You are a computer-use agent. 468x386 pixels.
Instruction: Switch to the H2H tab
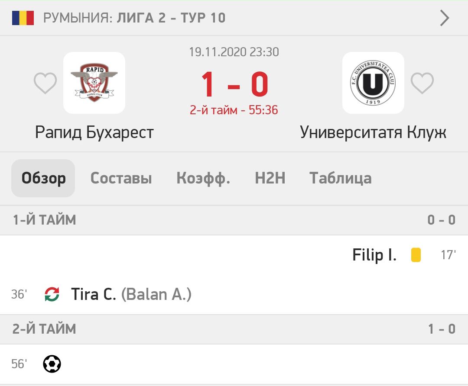[270, 178]
